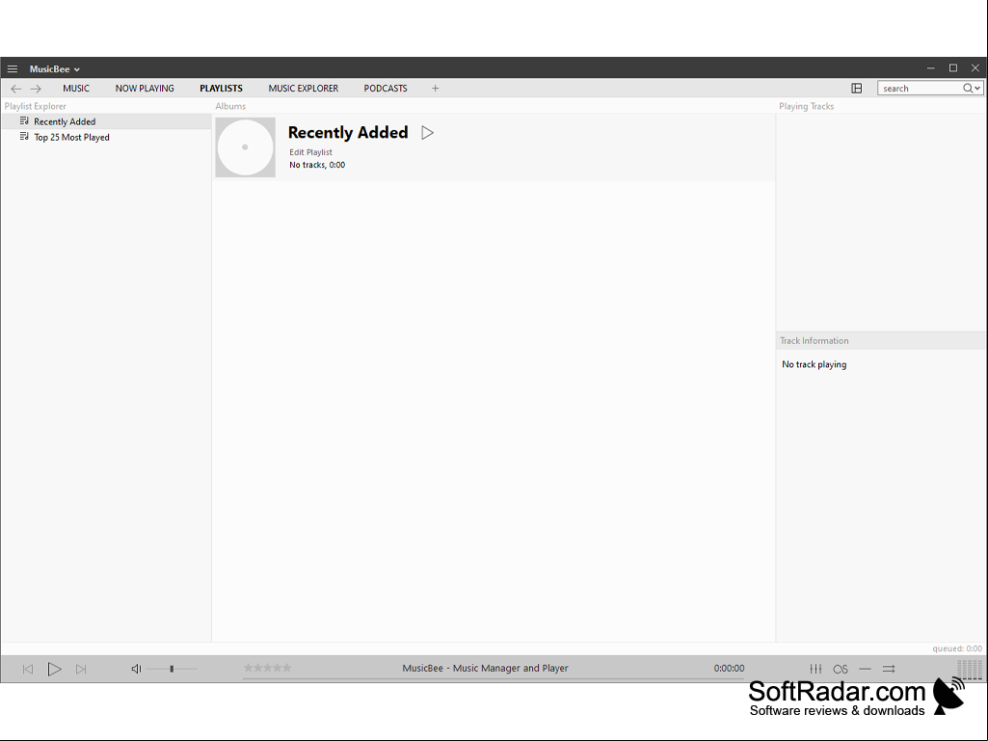Click the Recently Added playlist icon

[x=24, y=120]
